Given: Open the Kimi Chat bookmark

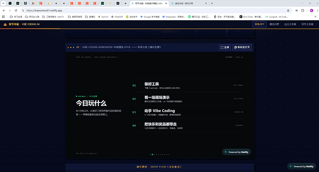Looking at the screenshot, I should point(251,17).
